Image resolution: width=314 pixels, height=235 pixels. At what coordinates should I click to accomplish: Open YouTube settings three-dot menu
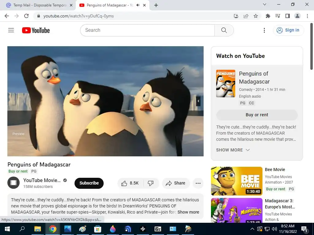tap(264, 30)
